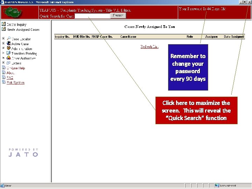Click the Newly Assigned Cases icon
This screenshot has height=189, width=252.
[x=3, y=29]
